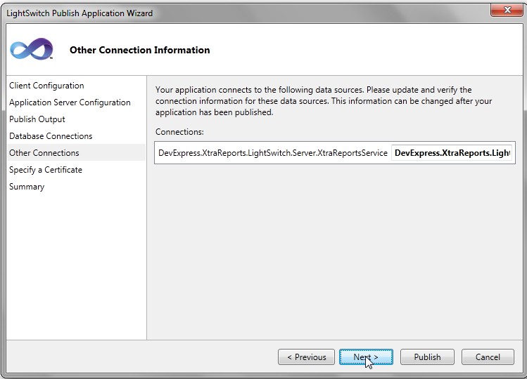The height and width of the screenshot is (379, 527).
Task: Jump to the Summary step
Action: point(27,187)
